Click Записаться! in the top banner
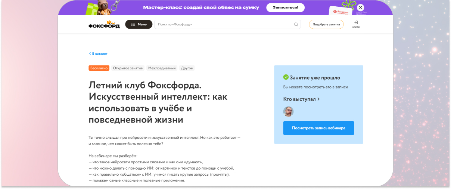The width and height of the screenshot is (451, 189). (x=285, y=7)
